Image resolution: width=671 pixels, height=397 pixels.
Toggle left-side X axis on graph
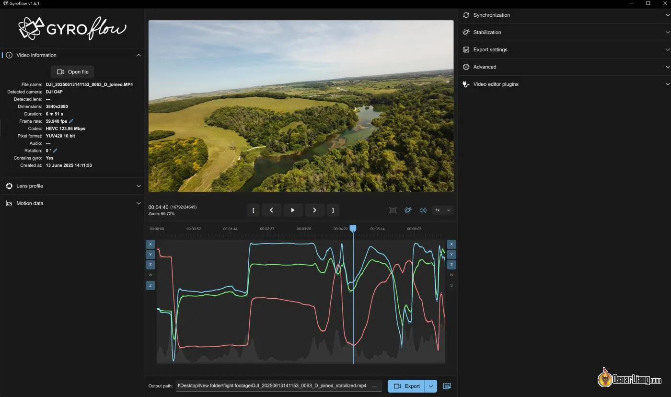[x=150, y=244]
